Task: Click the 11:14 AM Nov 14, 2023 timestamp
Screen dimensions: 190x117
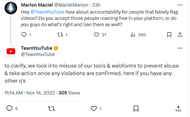Action: point(30,93)
